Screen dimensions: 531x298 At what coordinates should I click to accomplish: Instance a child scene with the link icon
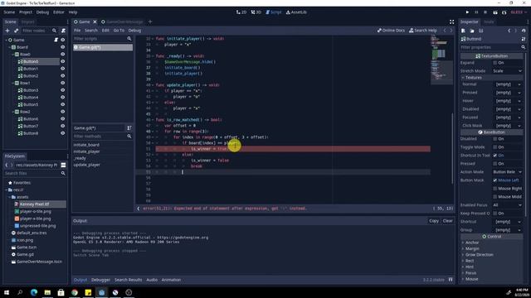[x=16, y=31]
